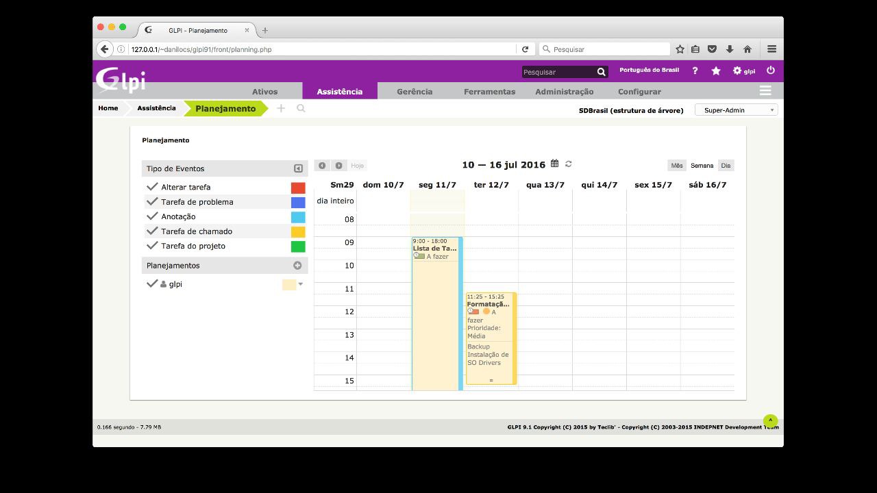Viewport: 877px width, 493px height.
Task: Open the Super-Admin profile dropdown
Action: [x=736, y=110]
